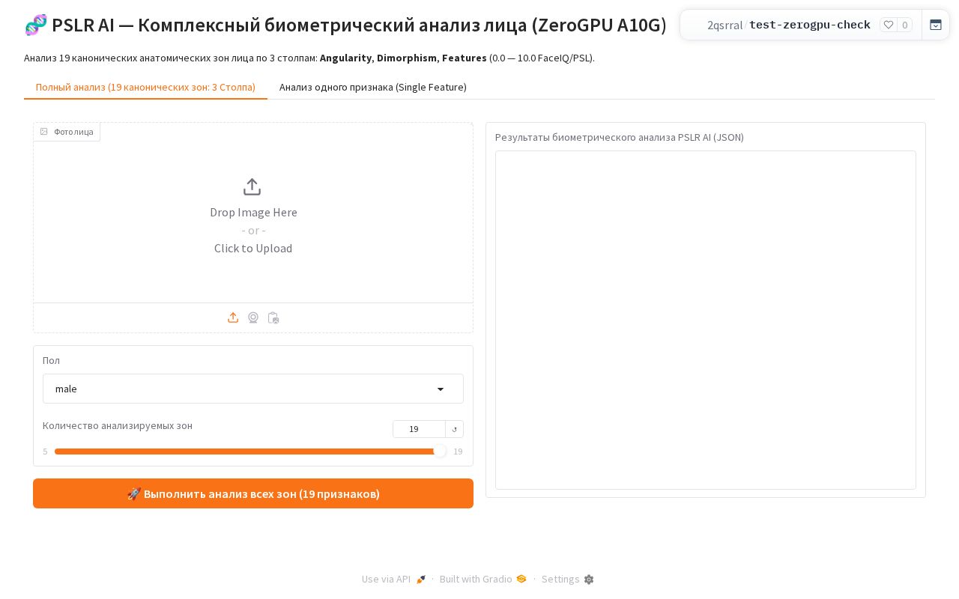The width and height of the screenshot is (959, 599).
Task: Switch to the Полный анализ tab
Action: pos(145,87)
